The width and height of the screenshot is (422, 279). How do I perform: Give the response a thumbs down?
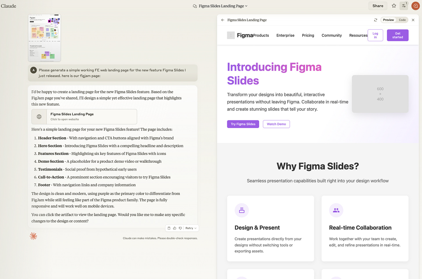click(180, 228)
